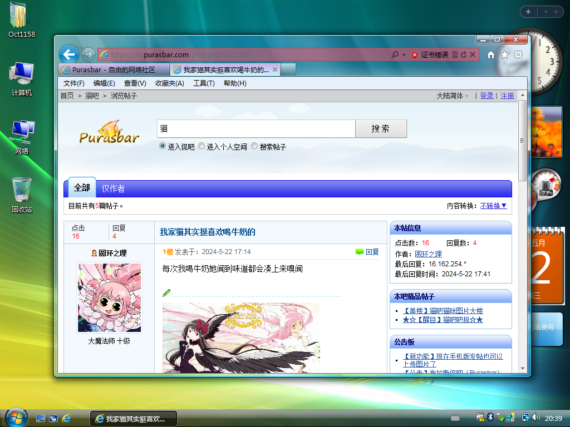Open the 网络 desktop icon

coord(22,137)
